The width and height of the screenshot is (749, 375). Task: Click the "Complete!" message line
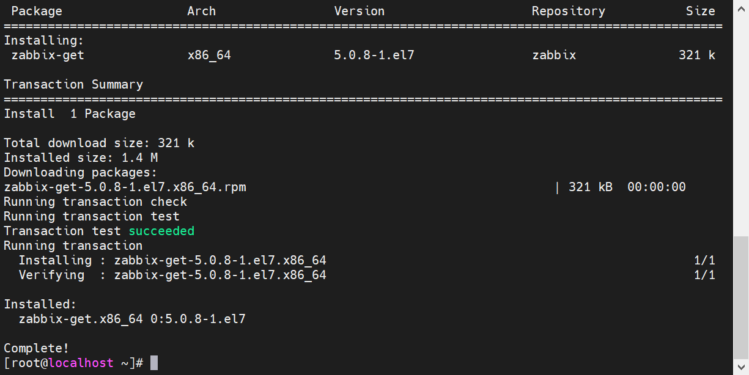coord(37,348)
